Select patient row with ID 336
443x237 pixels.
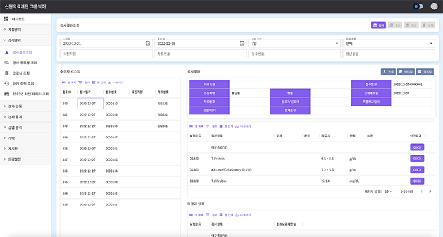click(120, 171)
